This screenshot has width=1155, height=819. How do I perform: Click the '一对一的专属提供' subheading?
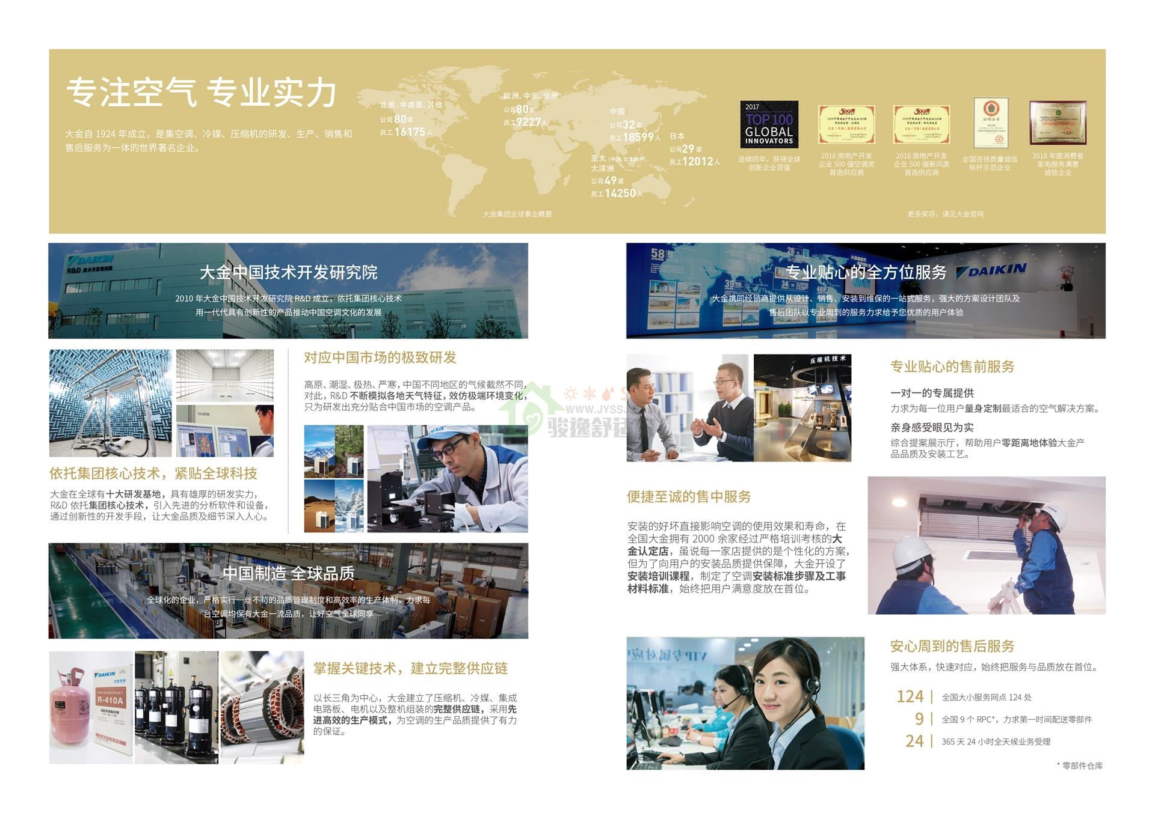click(x=932, y=394)
